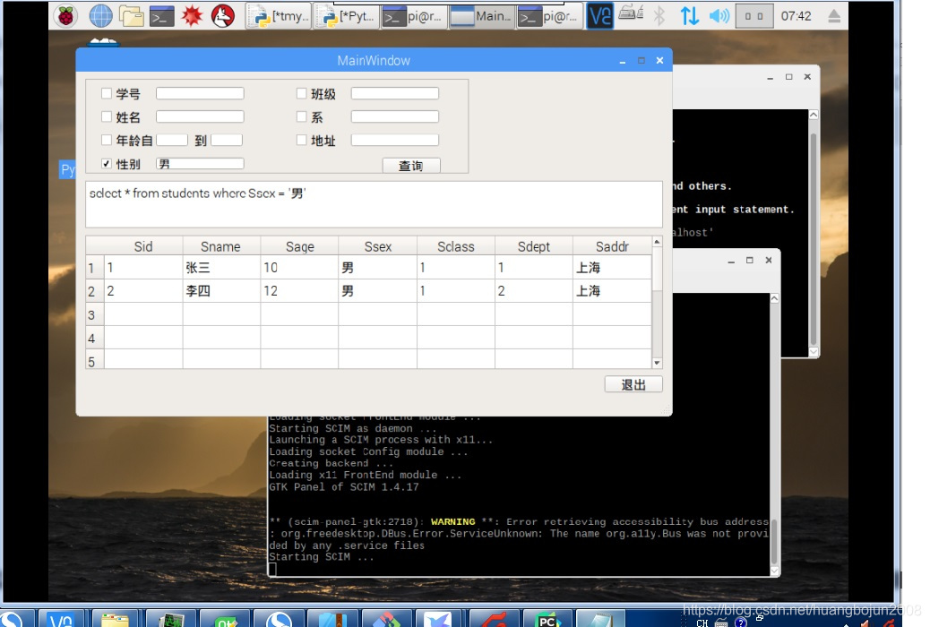The height and width of the screenshot is (627, 930).
Task: Select row header 5 in the table
Action: click(x=95, y=360)
